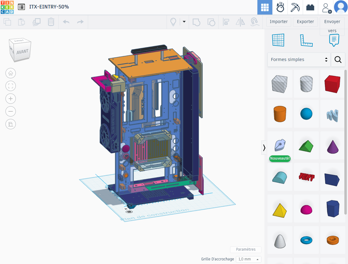The width and height of the screenshot is (348, 264).
Task: Select the navy Polygon shape
Action: (332, 208)
